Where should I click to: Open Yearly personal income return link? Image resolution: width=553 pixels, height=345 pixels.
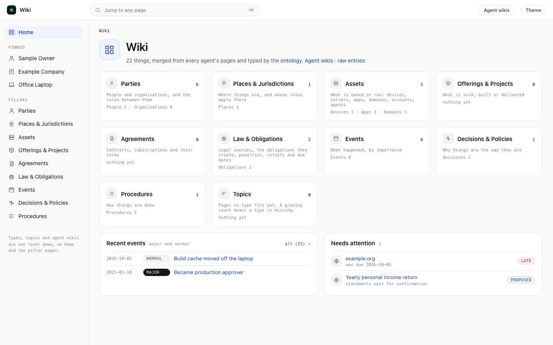[x=381, y=277]
